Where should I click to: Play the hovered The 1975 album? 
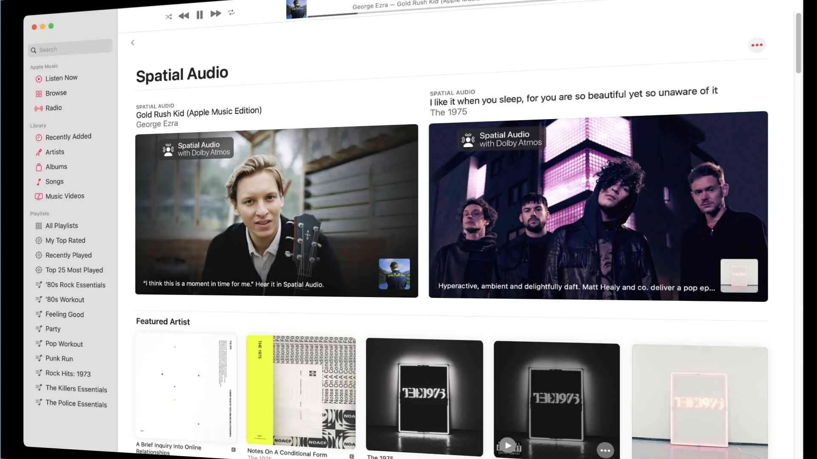[x=507, y=445]
